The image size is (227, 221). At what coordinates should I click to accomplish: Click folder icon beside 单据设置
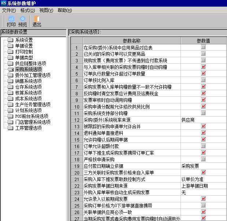10,46
